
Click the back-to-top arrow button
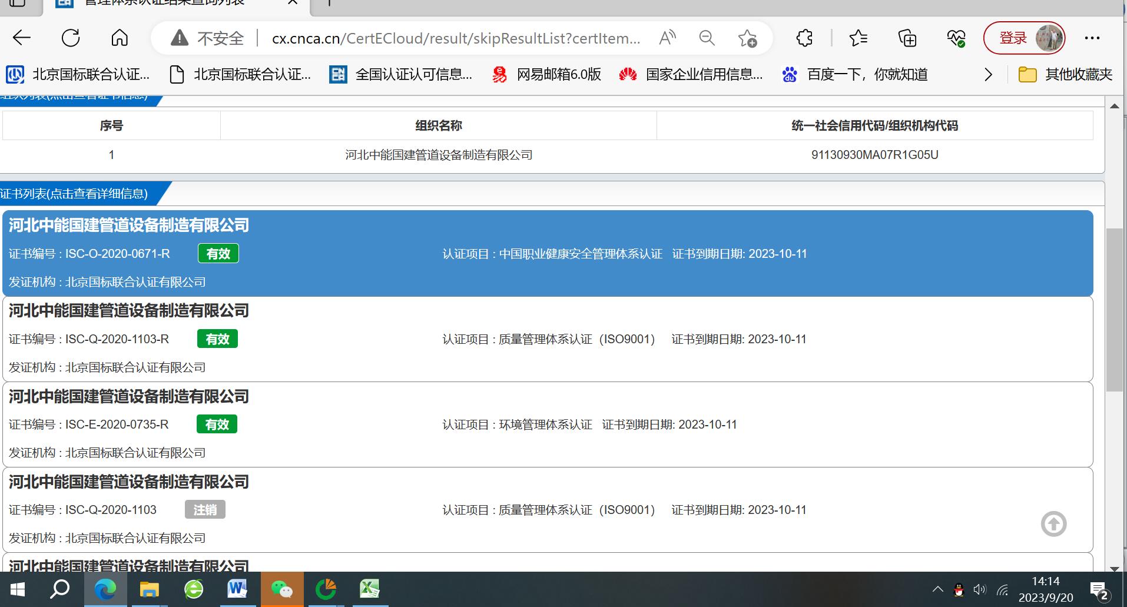point(1053,524)
